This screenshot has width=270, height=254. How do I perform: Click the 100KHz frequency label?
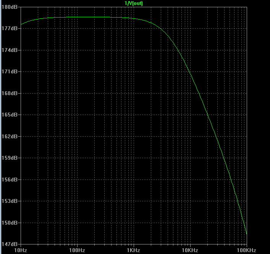pyautogui.click(x=246, y=250)
